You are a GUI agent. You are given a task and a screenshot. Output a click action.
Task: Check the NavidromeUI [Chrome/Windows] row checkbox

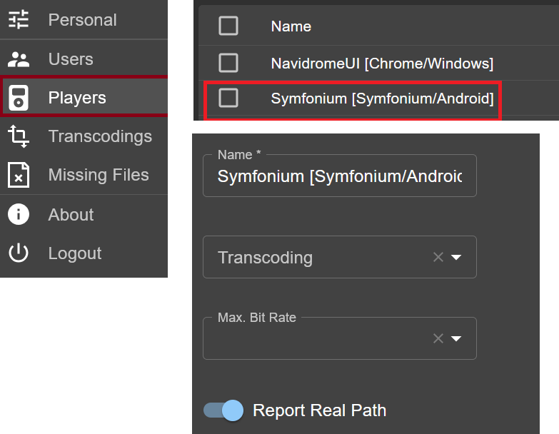tap(228, 63)
